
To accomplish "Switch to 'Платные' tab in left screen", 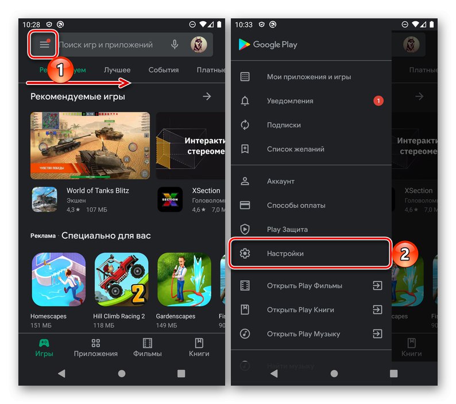I will click(x=211, y=70).
